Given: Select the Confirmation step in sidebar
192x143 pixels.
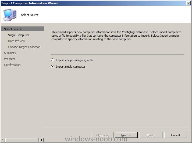Looking at the screenshot, I should [x=12, y=65].
